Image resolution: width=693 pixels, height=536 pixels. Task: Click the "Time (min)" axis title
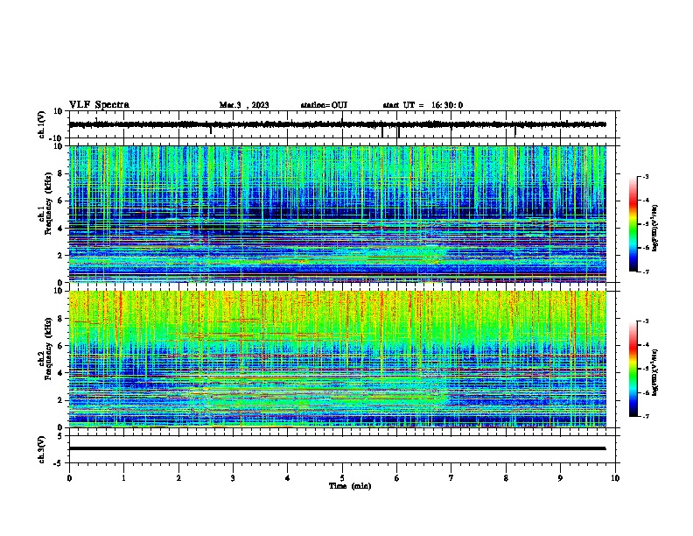tap(350, 486)
